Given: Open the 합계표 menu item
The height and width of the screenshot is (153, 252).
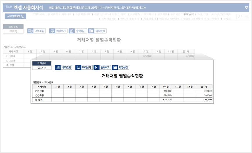Looking at the screenshot, I should point(227,19).
